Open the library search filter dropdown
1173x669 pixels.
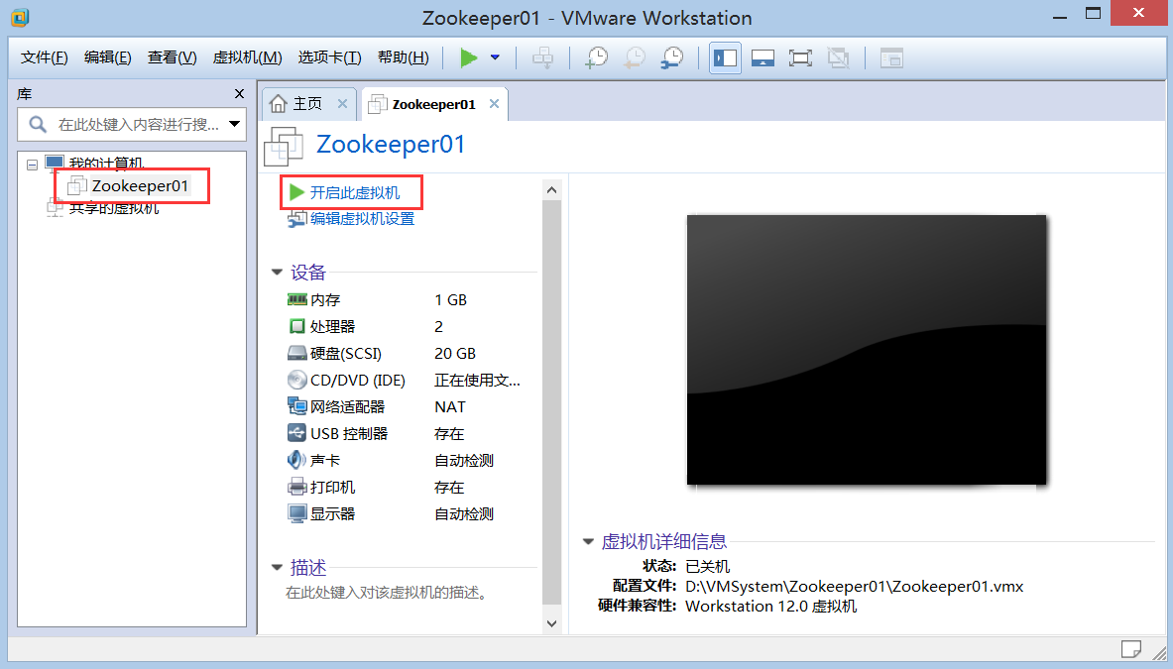[x=235, y=124]
